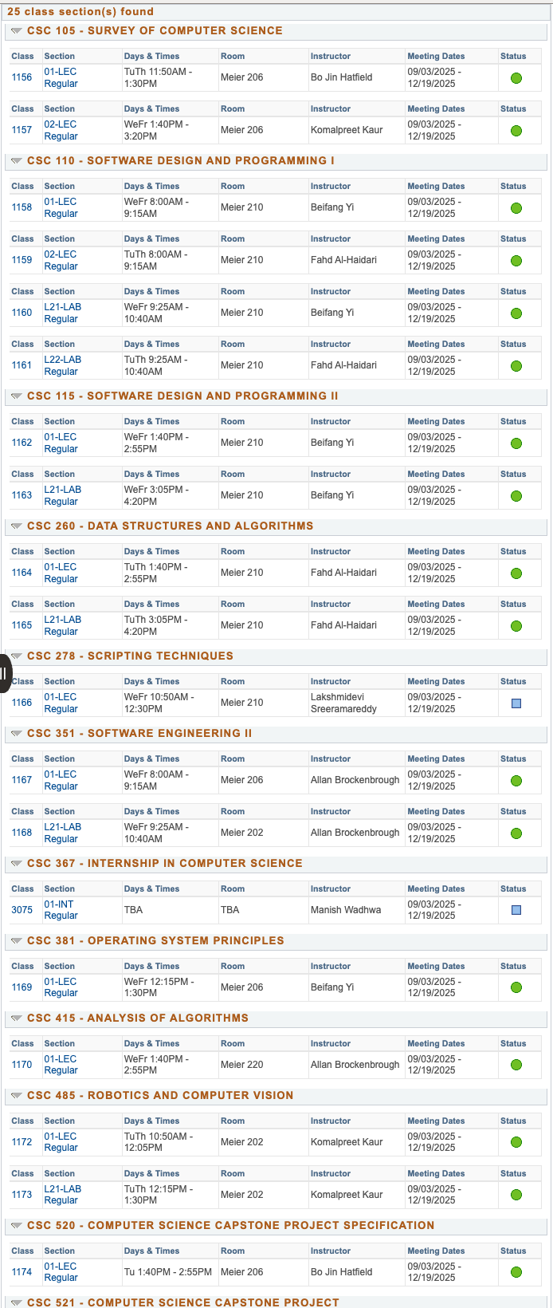The image size is (553, 1308).
Task: Click green status circle for class 1165
Action: point(516,626)
